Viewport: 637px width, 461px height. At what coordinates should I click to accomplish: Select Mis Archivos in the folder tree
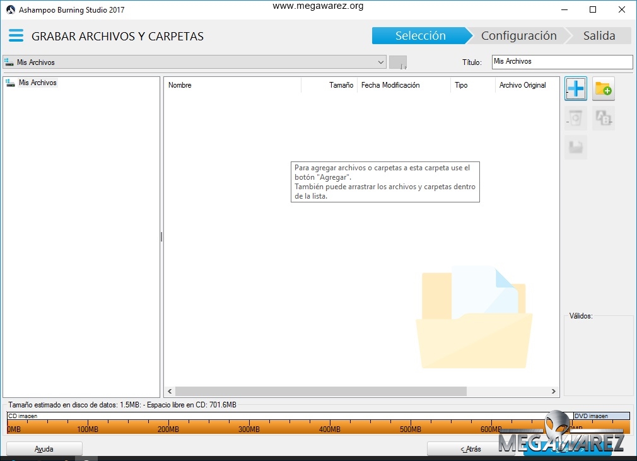[37, 83]
